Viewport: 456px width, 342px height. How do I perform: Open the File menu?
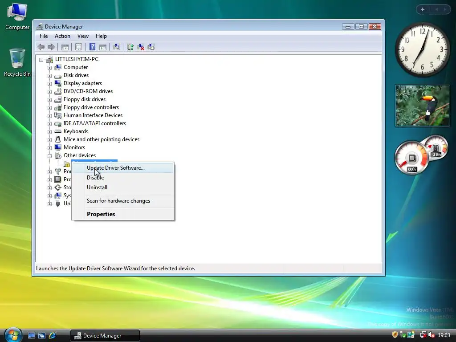pyautogui.click(x=44, y=36)
